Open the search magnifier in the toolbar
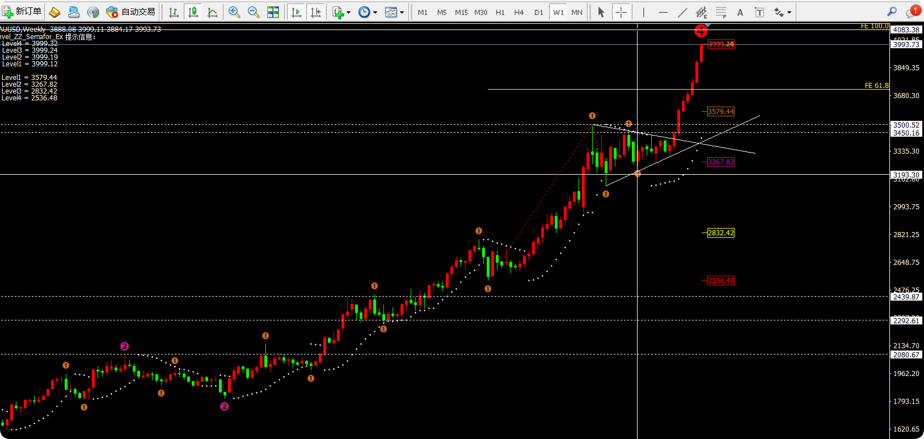924x439 pixels. click(x=892, y=12)
